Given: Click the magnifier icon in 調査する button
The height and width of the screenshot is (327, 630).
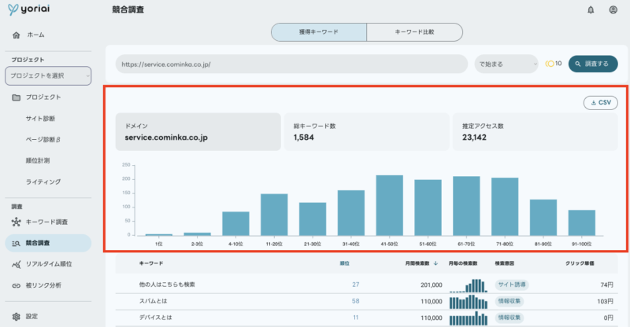Looking at the screenshot, I should [578, 64].
